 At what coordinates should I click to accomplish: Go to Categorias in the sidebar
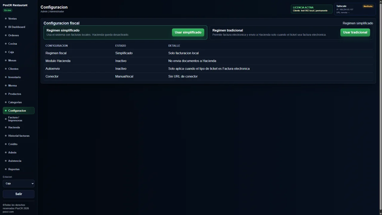coord(19,102)
